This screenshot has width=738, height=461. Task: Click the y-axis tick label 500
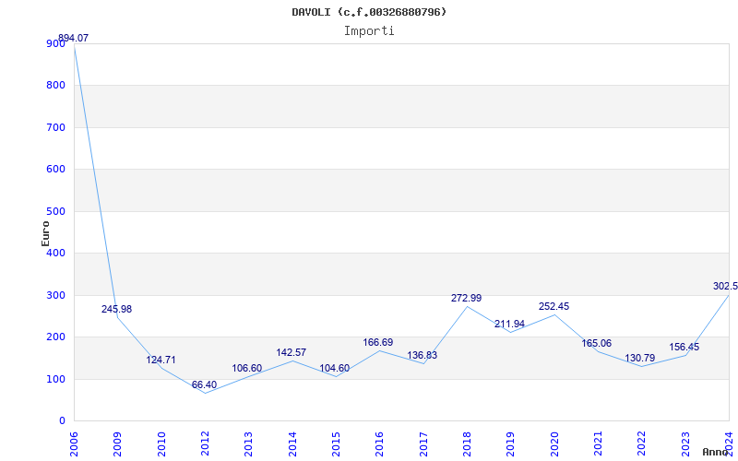coord(55,212)
